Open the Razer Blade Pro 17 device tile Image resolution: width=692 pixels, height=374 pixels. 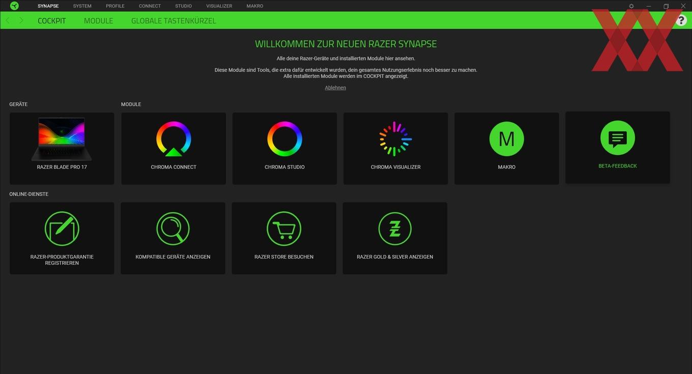click(x=62, y=148)
